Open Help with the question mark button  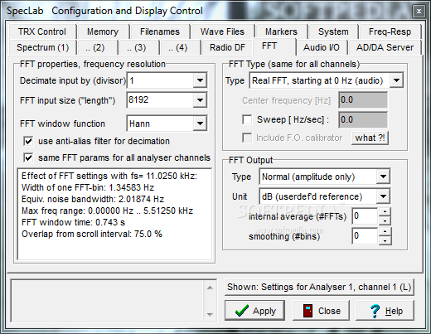385,311
